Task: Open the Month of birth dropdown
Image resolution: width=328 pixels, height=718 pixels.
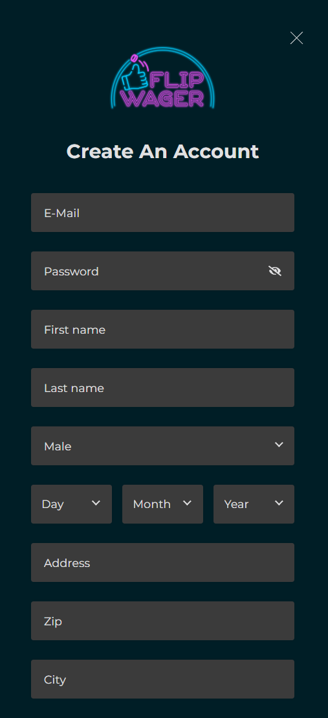Action: [x=162, y=504]
